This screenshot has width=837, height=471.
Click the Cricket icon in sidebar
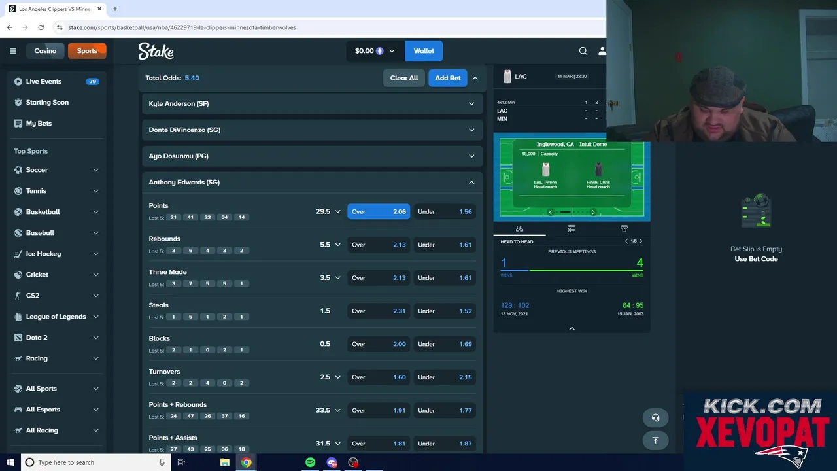coord(18,275)
